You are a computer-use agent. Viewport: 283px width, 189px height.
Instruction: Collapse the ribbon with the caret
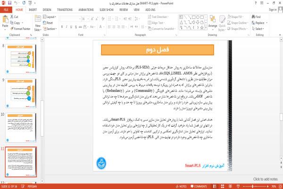tap(280, 34)
